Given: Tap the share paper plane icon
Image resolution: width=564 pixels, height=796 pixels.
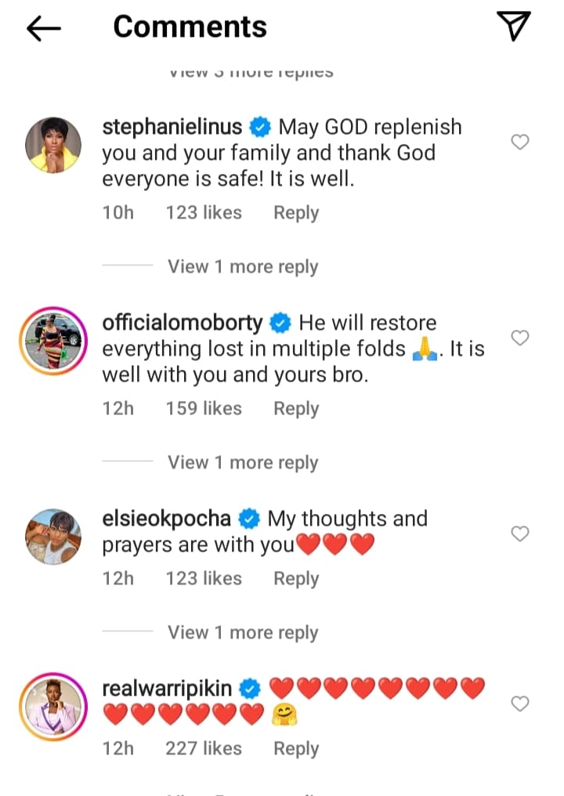Looking at the screenshot, I should tap(515, 27).
